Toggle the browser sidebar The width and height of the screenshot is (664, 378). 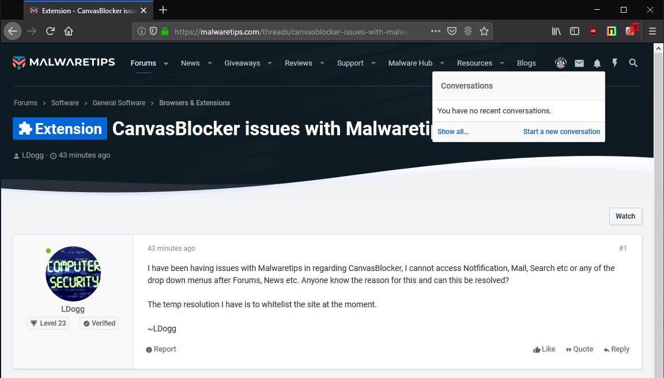coord(575,31)
